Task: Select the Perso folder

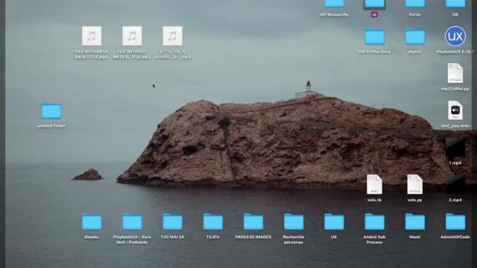Action: tap(415, 4)
